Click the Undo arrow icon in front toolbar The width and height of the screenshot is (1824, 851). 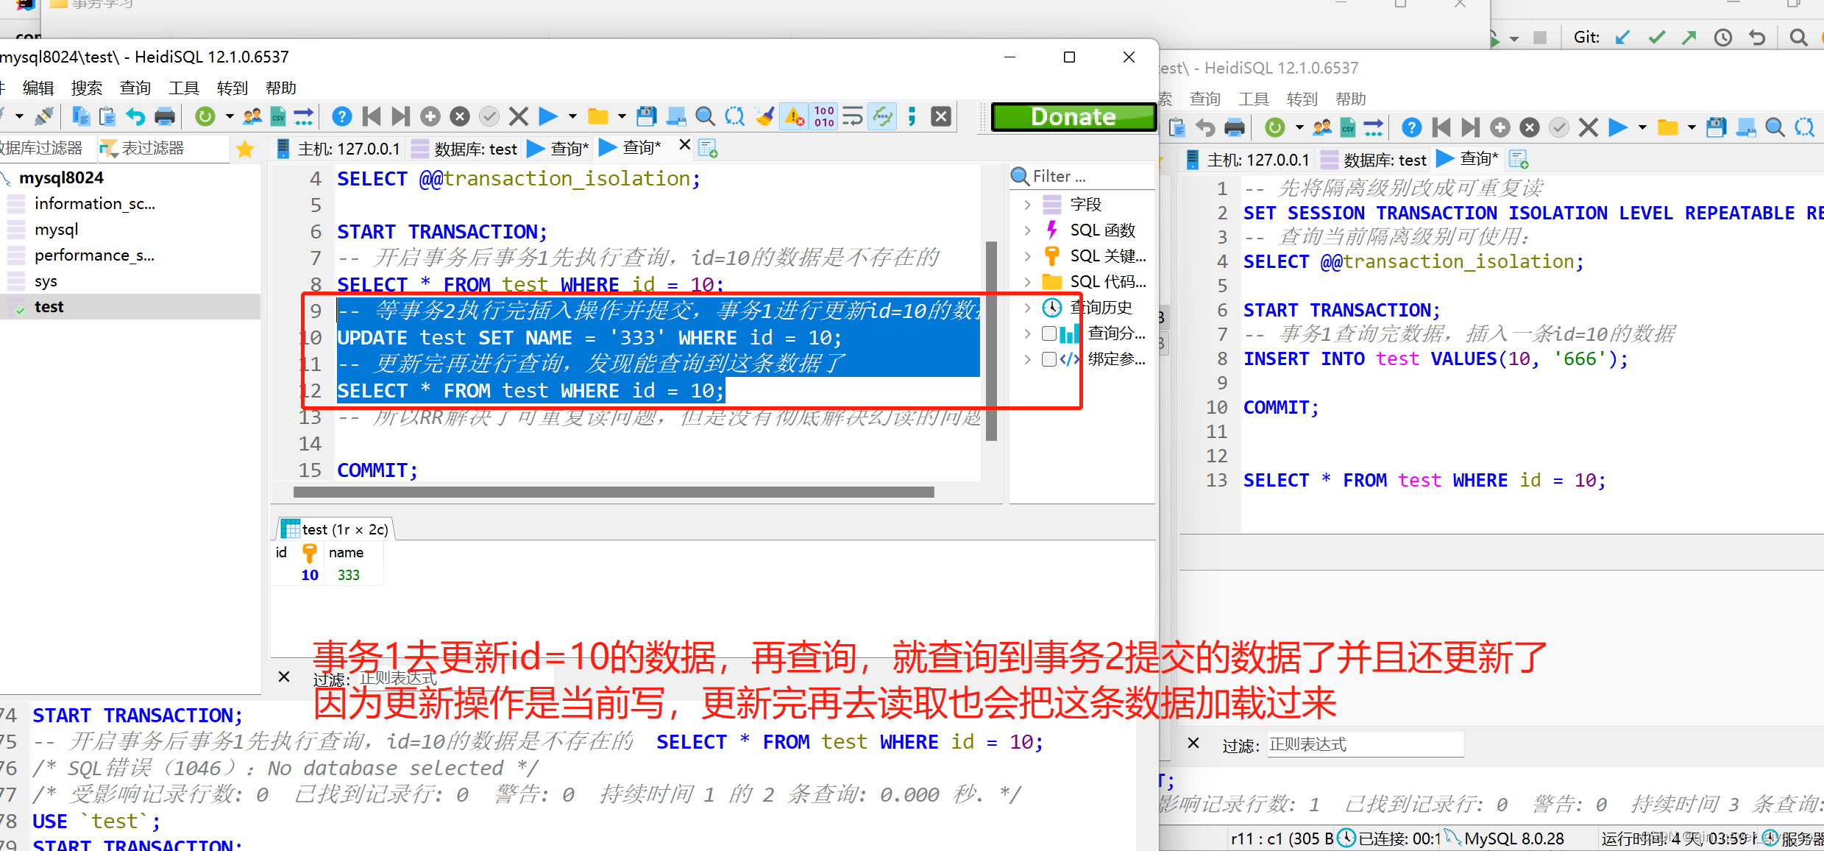(x=135, y=116)
